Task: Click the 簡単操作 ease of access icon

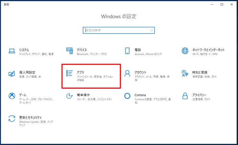Action: 69,96
